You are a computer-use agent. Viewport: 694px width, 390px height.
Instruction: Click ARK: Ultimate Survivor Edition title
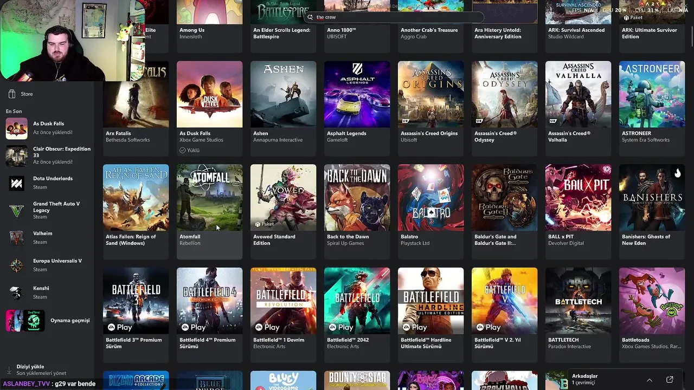(x=650, y=34)
